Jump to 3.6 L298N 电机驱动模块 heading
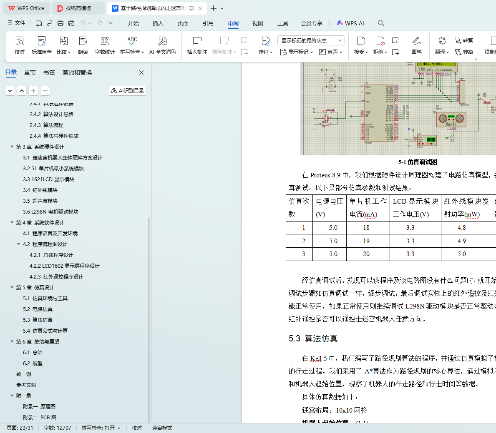Image resolution: width=496 pixels, height=433 pixels. tap(50, 212)
